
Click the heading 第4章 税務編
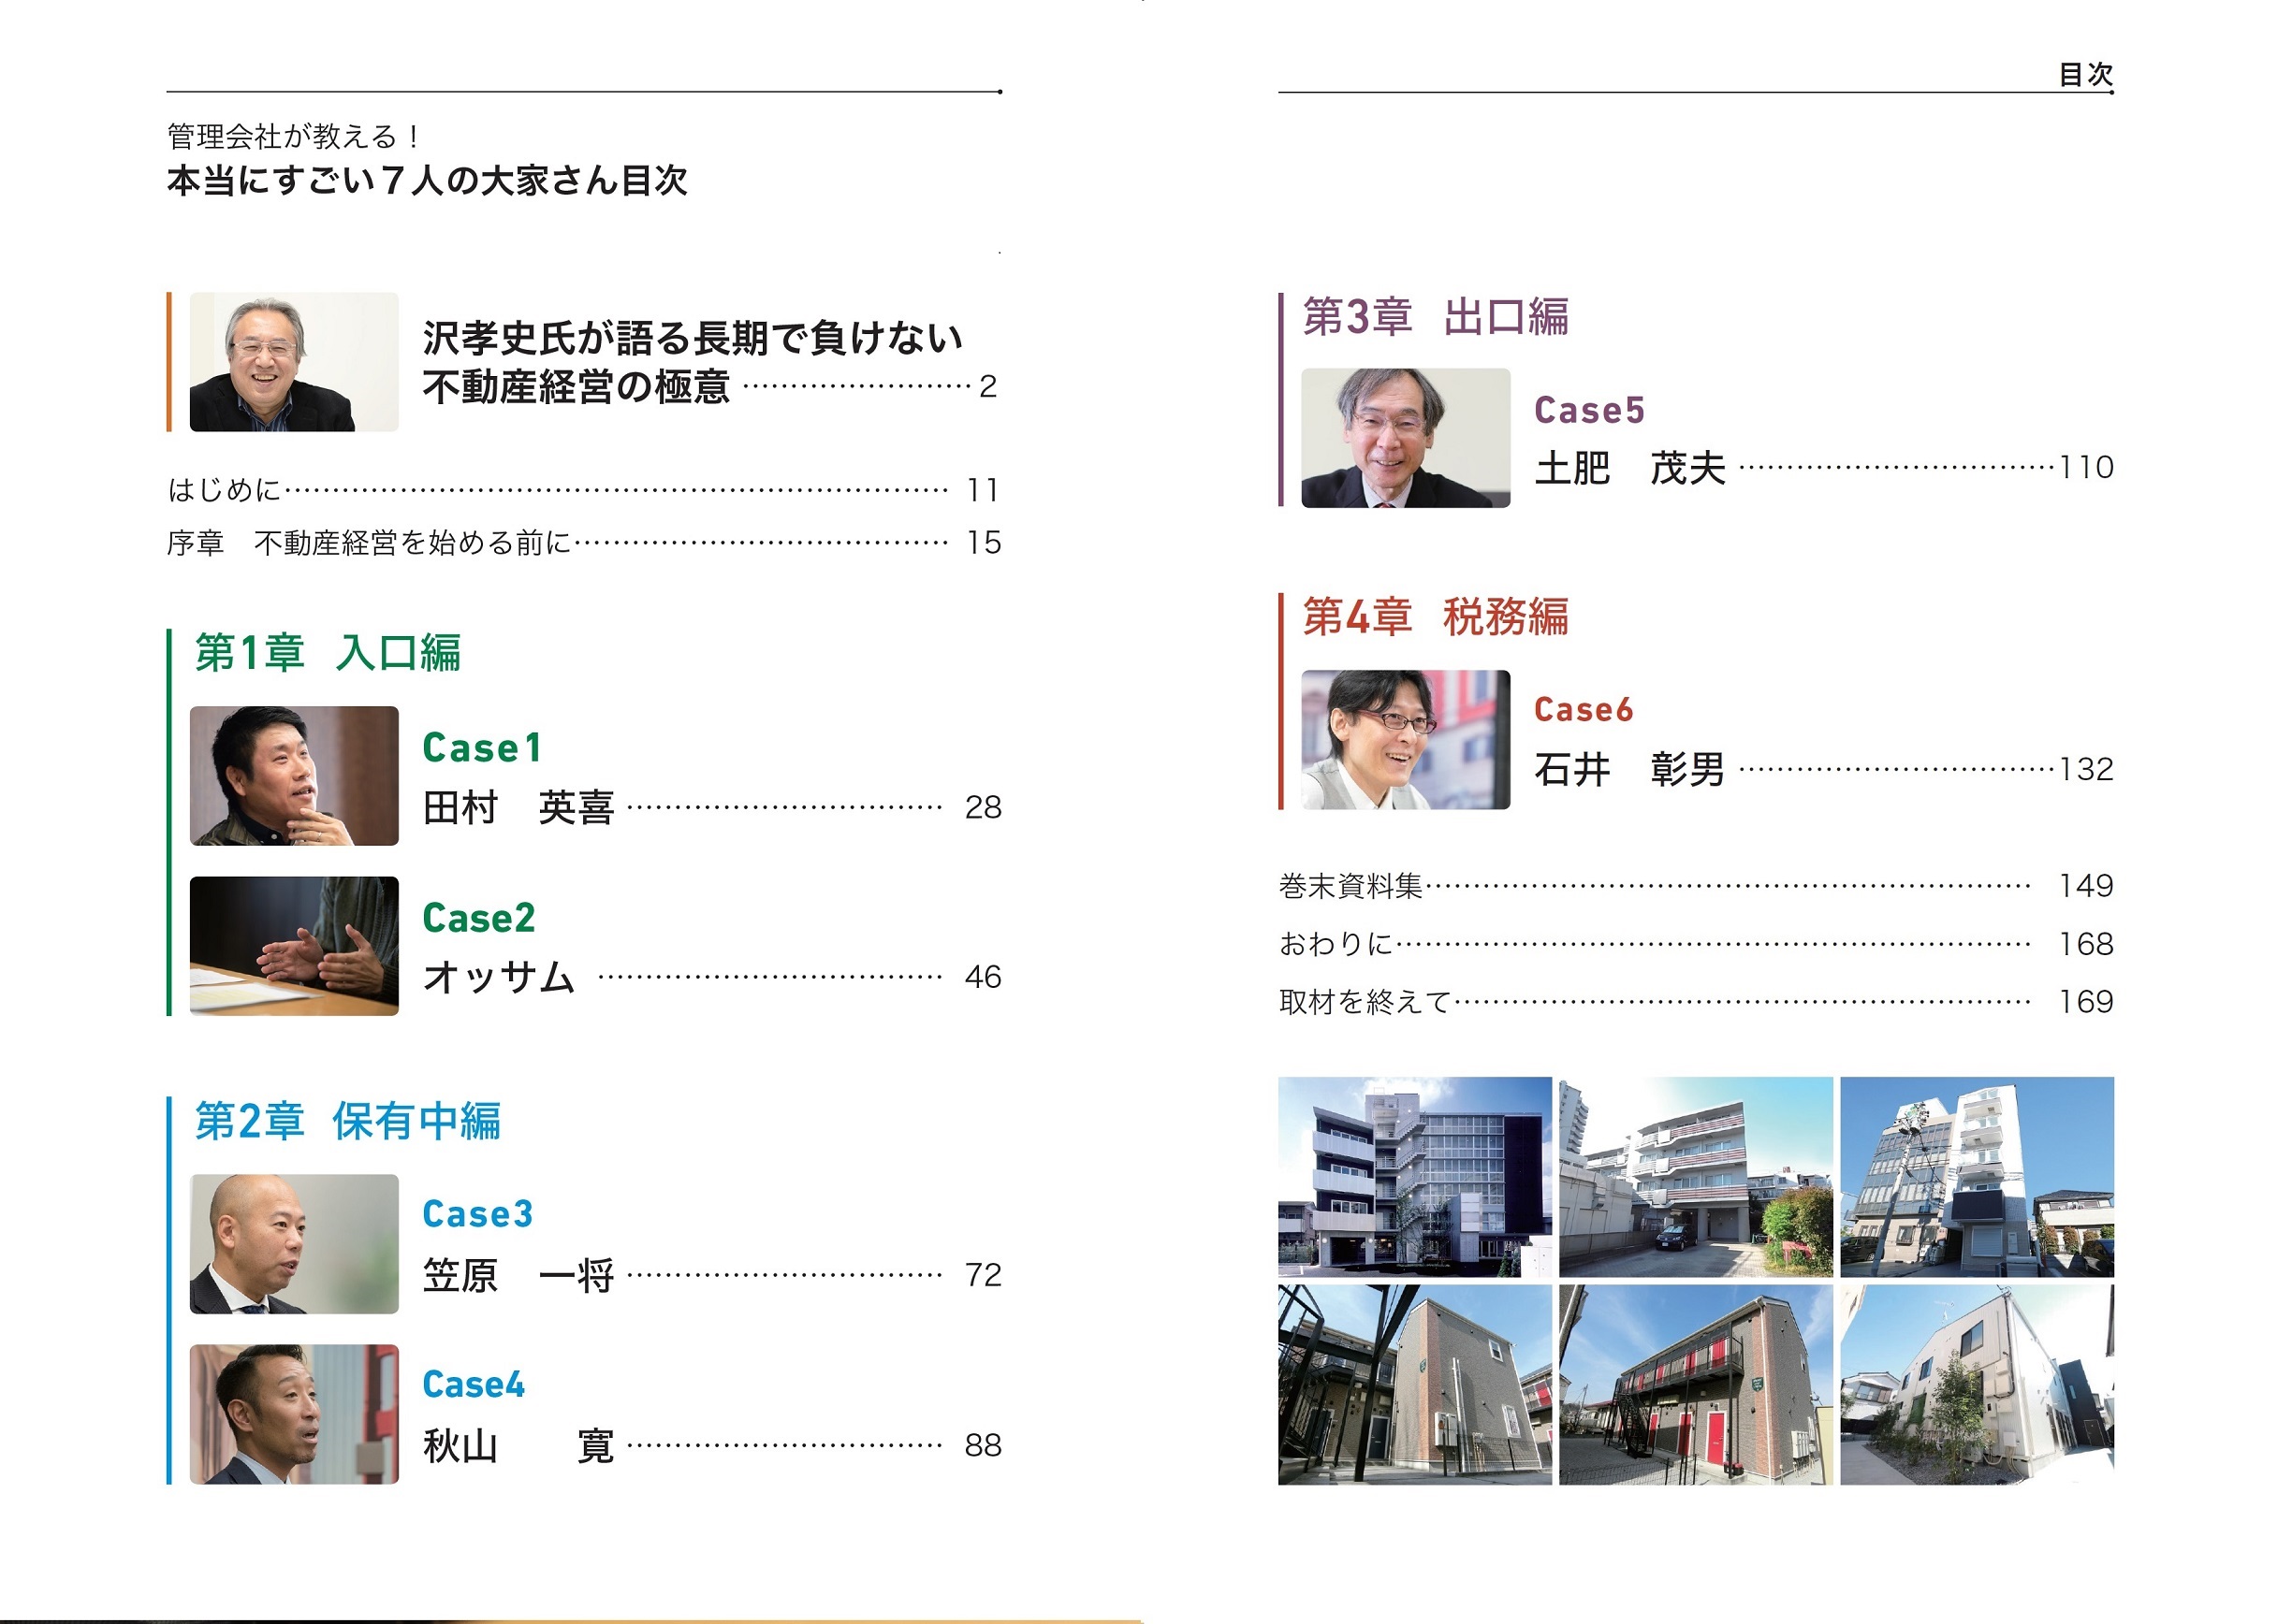[x=1436, y=617]
